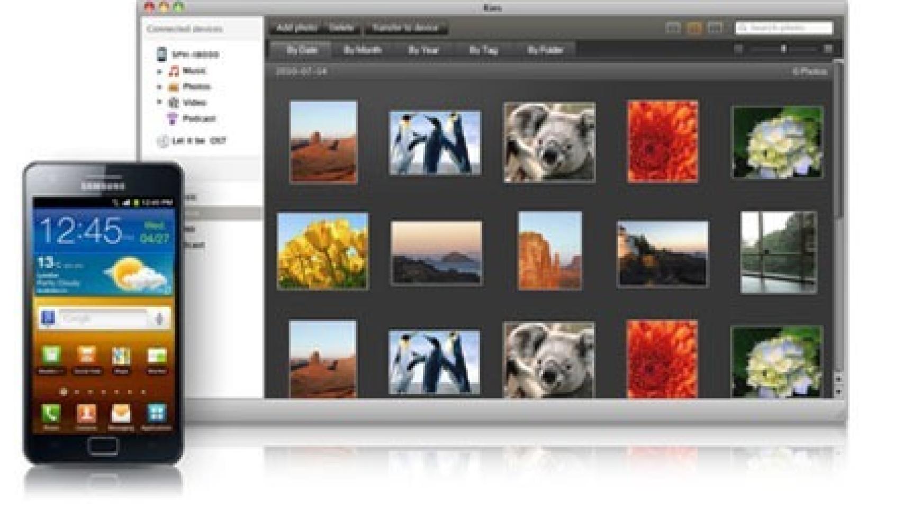Switch to the By Tag tab

click(x=483, y=50)
